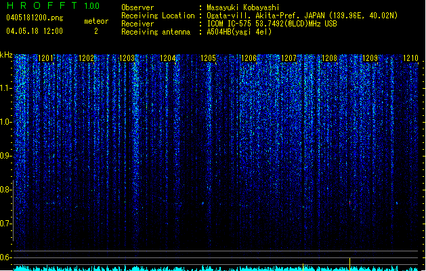Click the 1202 time marker
Image resolution: width=426 pixels, height=271 pixels.
pyautogui.click(x=86, y=58)
